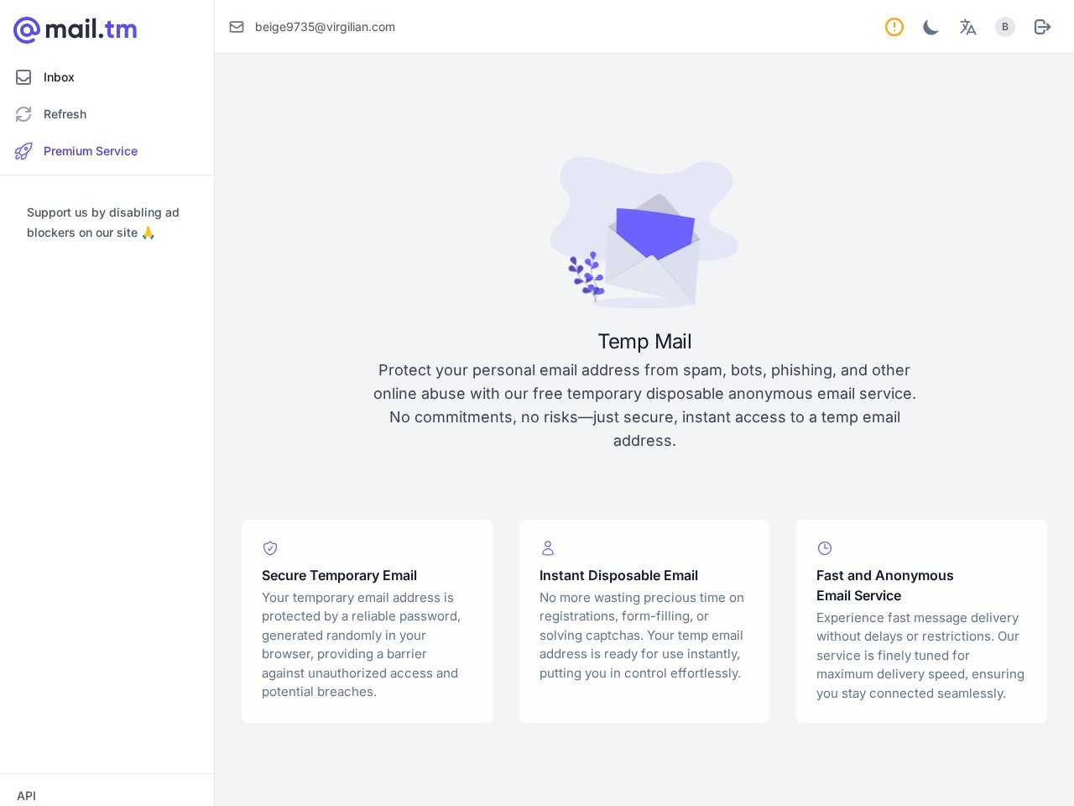Viewport: 1074px width, 806px height.
Task: Click the person icon on Instant Disposable Email
Action: [548, 548]
